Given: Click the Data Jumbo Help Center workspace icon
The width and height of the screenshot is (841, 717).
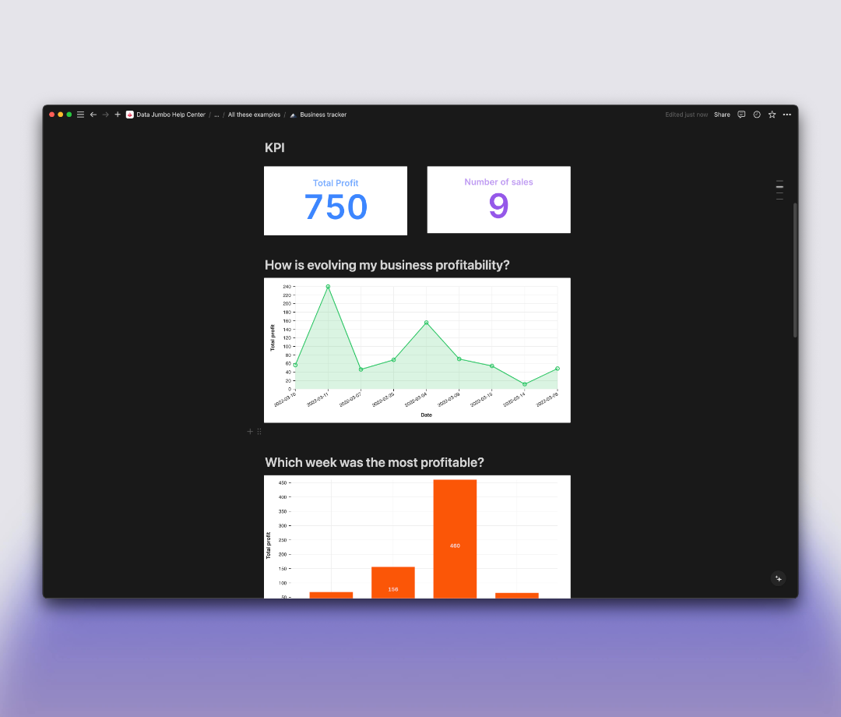Looking at the screenshot, I should point(130,115).
